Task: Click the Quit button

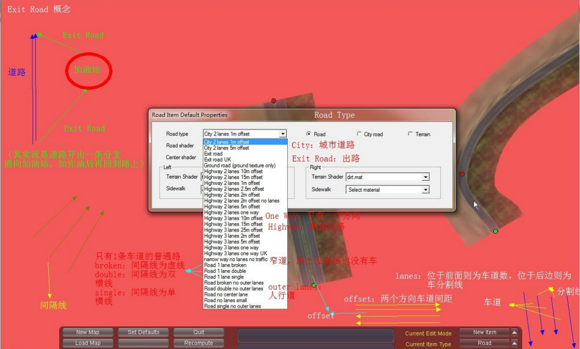Action: (x=199, y=332)
